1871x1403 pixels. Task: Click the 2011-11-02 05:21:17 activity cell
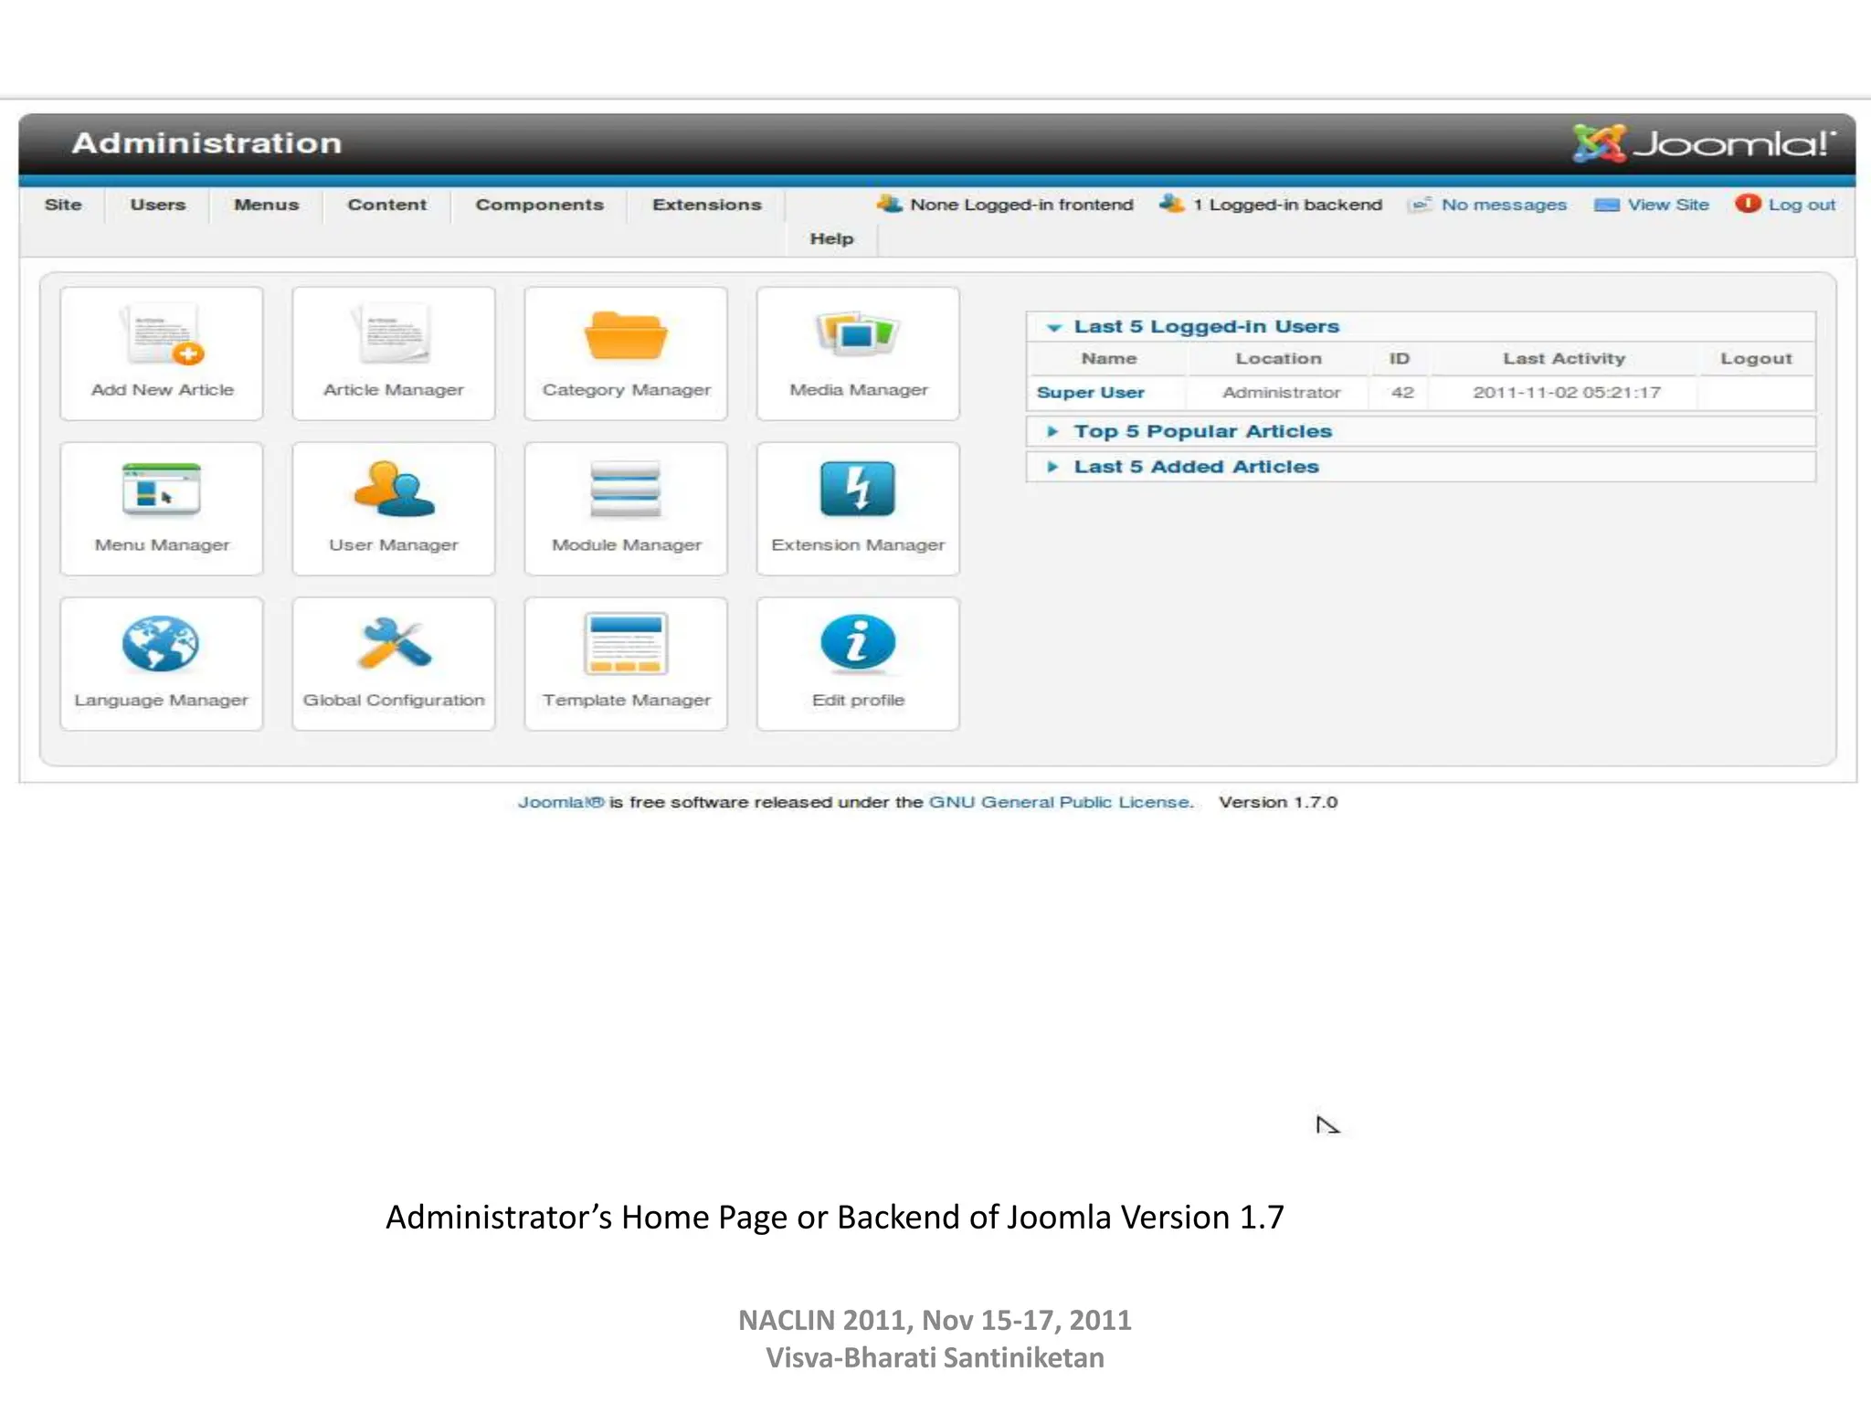[x=1566, y=392]
